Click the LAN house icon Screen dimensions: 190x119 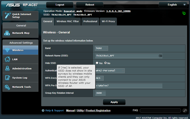point(7,59)
